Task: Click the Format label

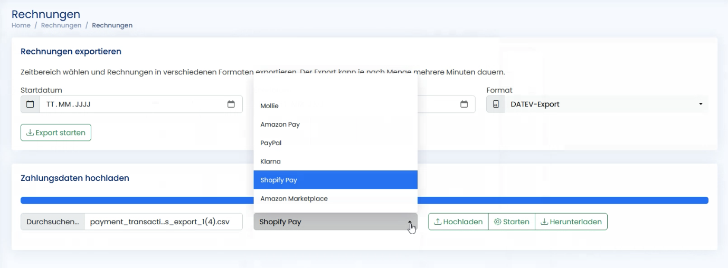Action: pyautogui.click(x=499, y=90)
